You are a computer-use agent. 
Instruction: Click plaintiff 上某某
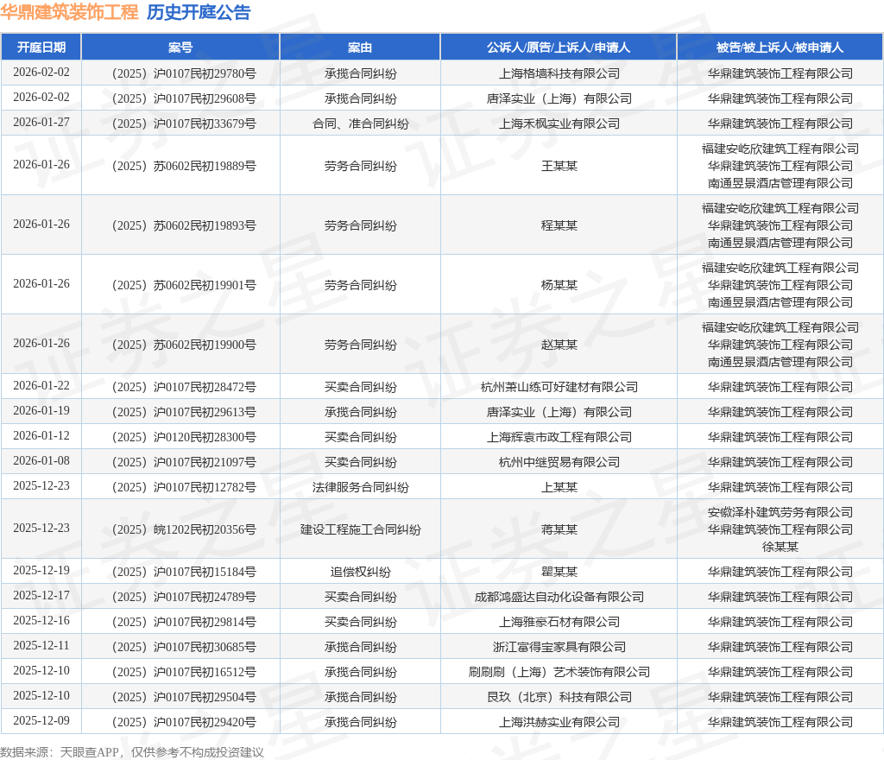coord(559,488)
